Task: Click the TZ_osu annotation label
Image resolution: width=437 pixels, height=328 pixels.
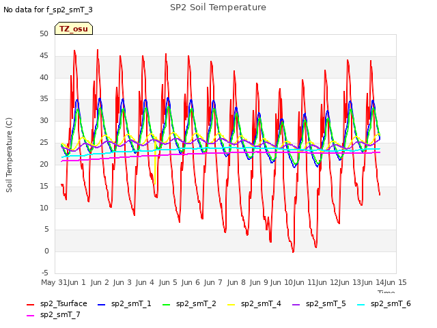Action: [x=74, y=29]
